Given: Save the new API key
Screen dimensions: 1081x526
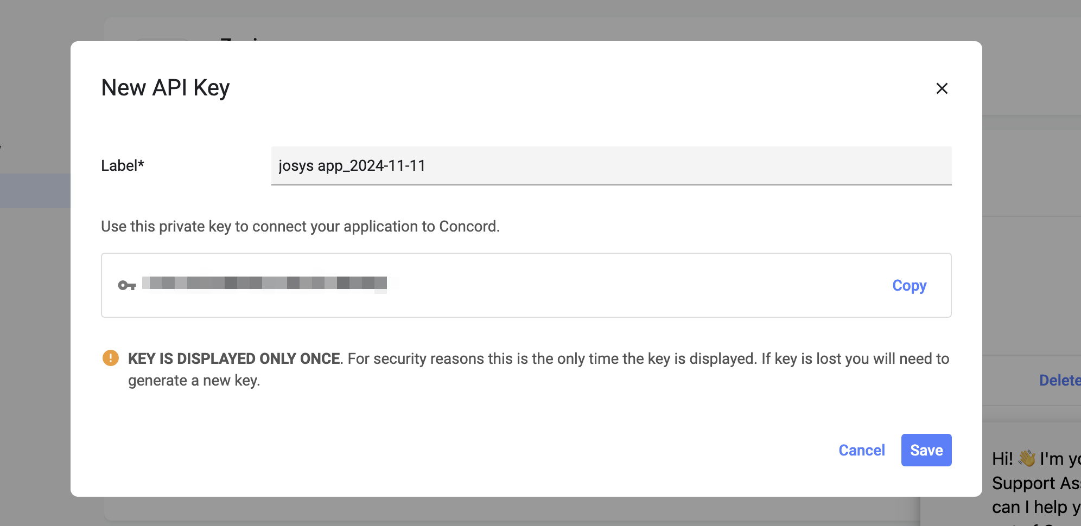Looking at the screenshot, I should tap(926, 450).
